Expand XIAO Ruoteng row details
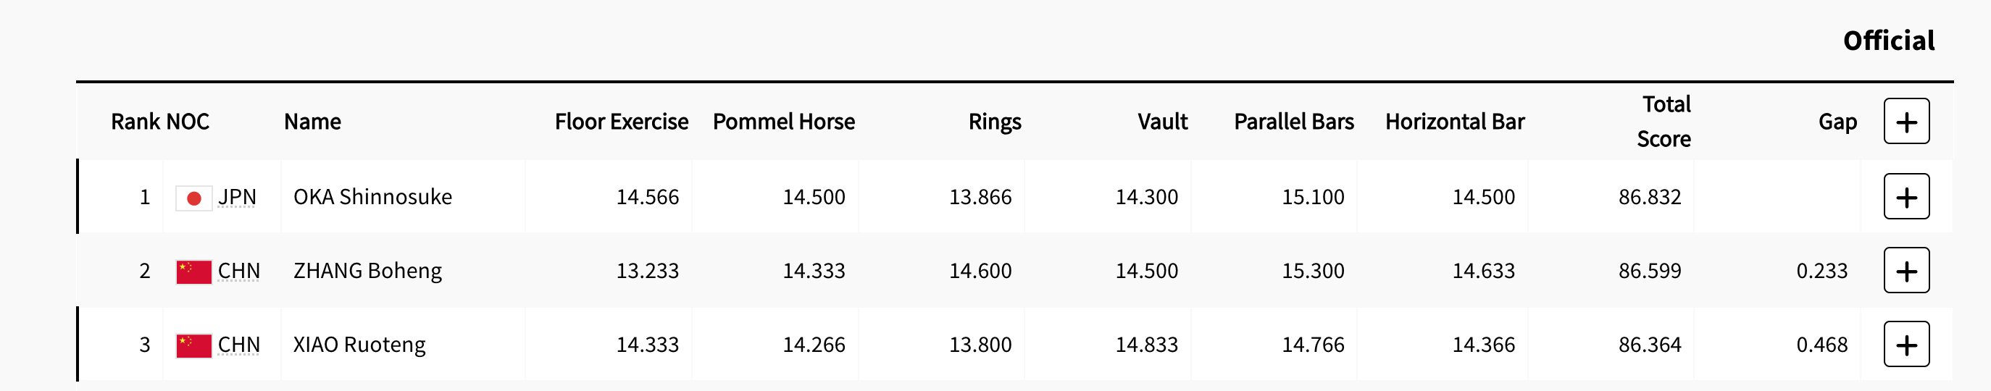Viewport: 1991px width, 391px height. tap(1906, 344)
